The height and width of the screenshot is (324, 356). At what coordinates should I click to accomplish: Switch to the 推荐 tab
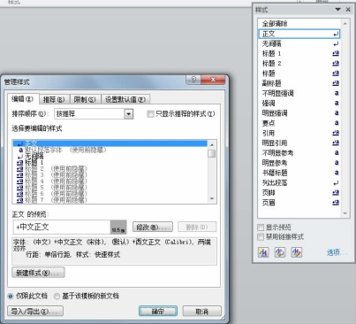point(54,99)
